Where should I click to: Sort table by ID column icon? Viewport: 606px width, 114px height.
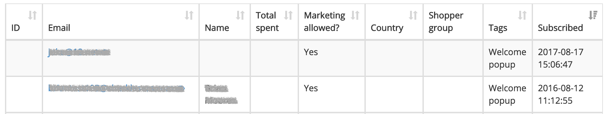coord(32,15)
